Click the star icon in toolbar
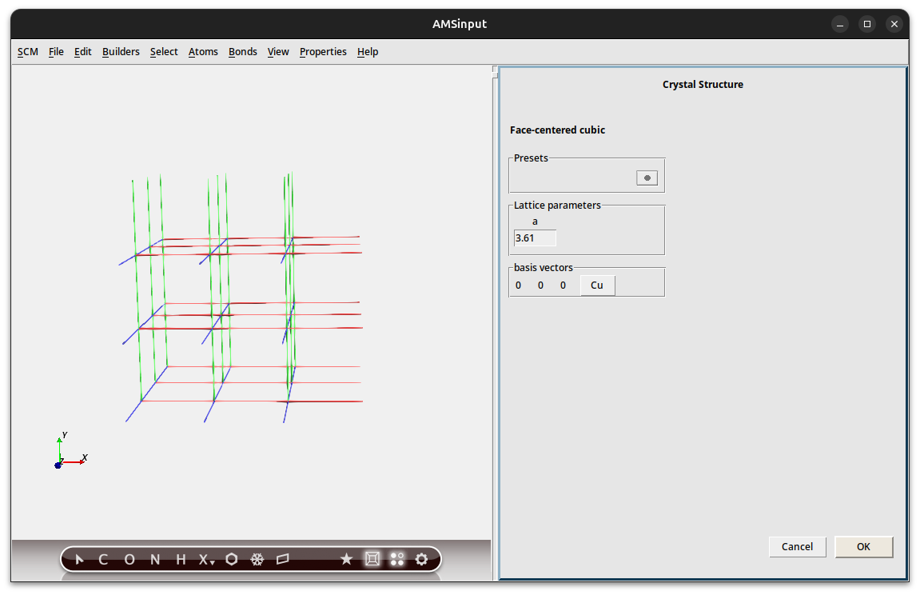This screenshot has height=595, width=920. click(346, 560)
